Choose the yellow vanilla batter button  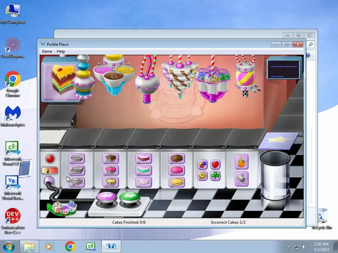(x=111, y=182)
